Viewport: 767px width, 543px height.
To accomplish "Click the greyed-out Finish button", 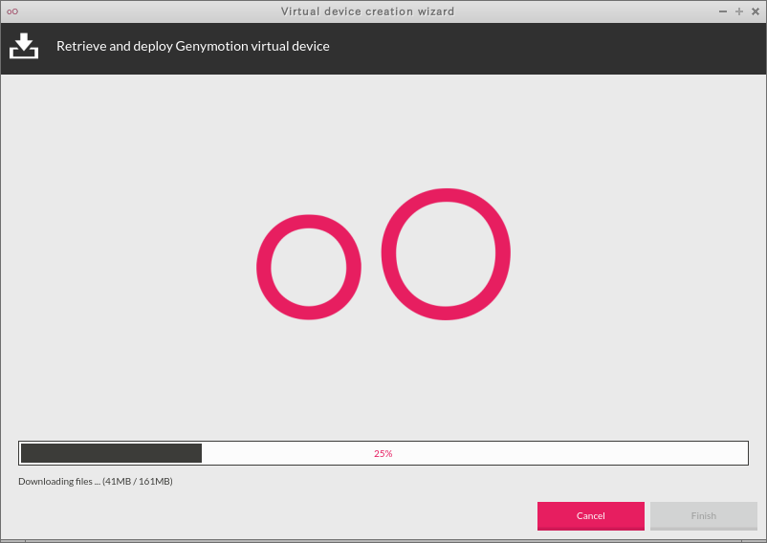I will [x=704, y=515].
